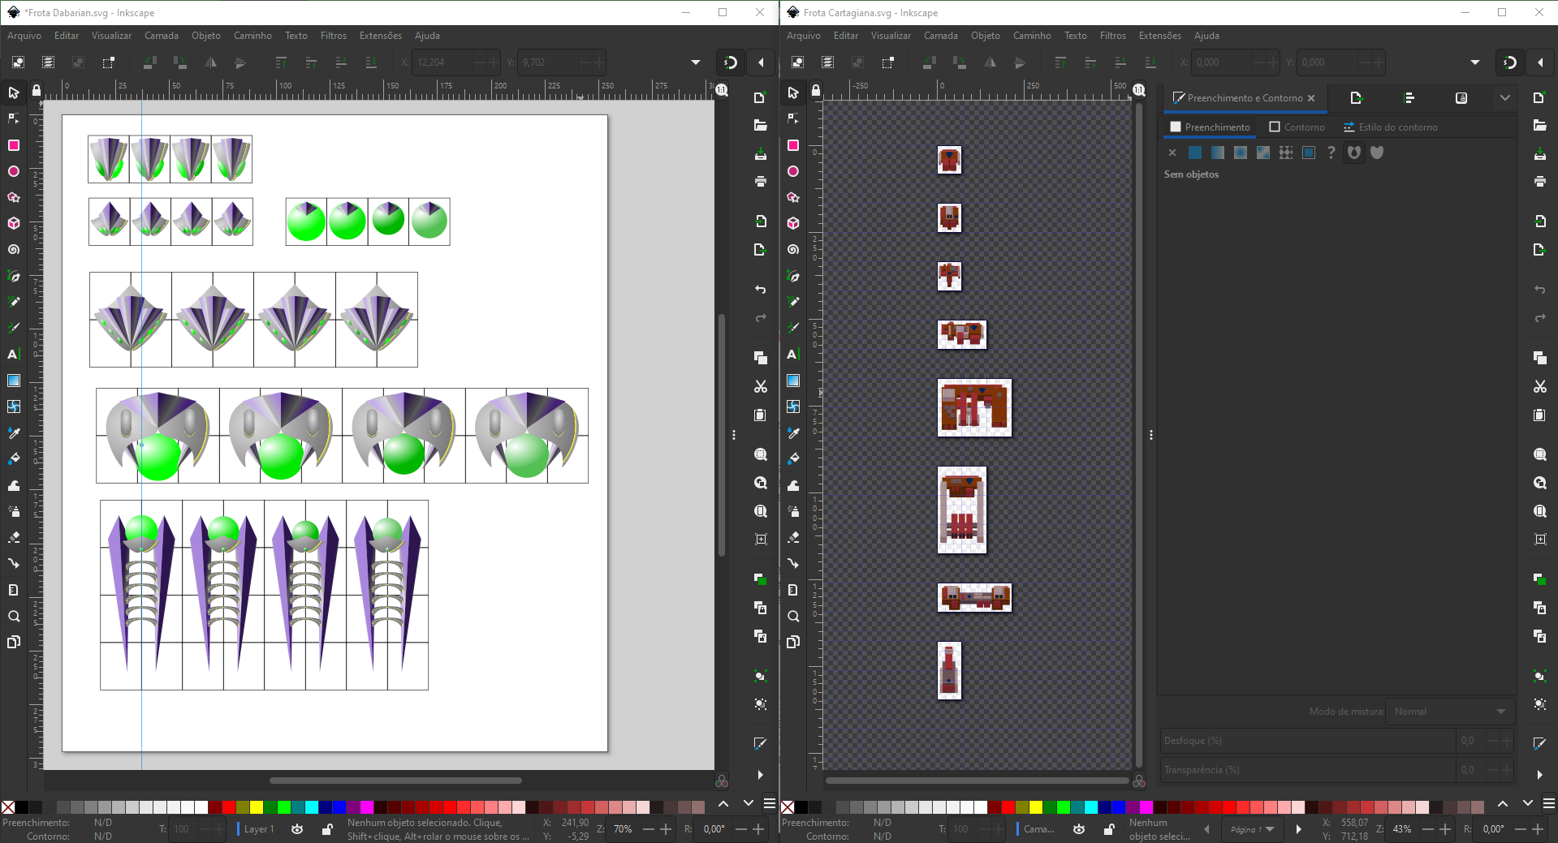Screen dimensions: 1558x843
Task: Toggle Layer 1 visibility eye in Frota Dabarian
Action: point(297,829)
